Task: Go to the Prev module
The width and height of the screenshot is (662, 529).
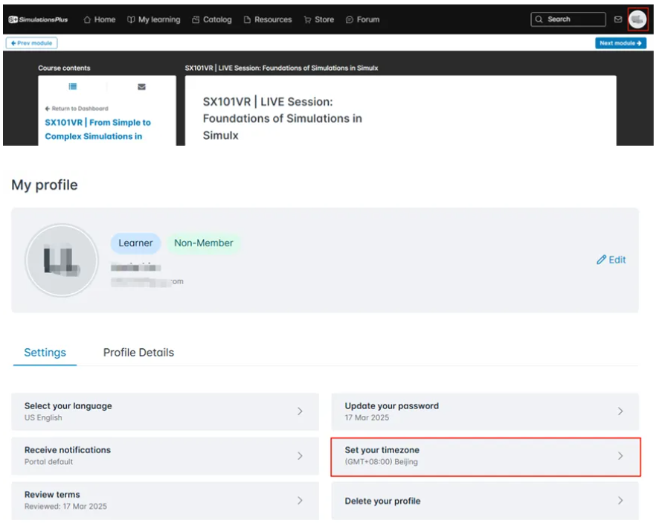Action: [31, 43]
